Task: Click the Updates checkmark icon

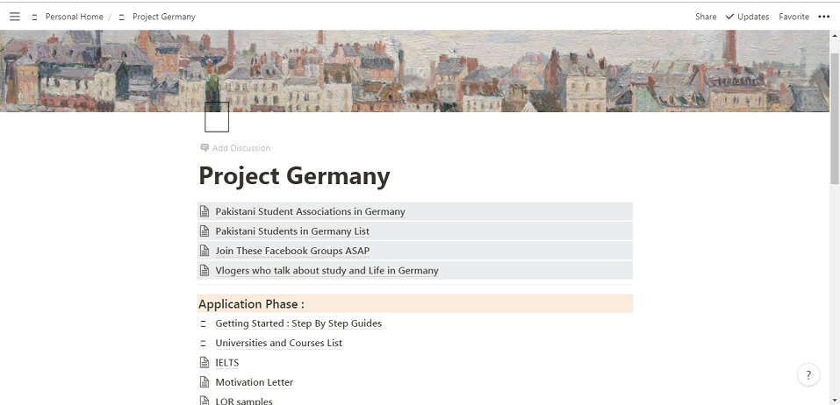Action: click(x=729, y=17)
